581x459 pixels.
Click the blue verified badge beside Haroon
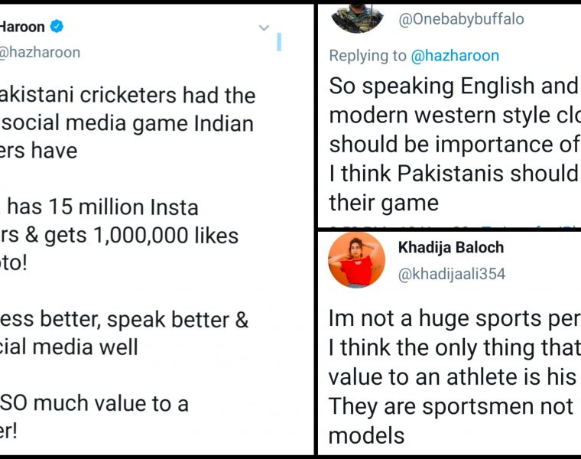click(x=57, y=27)
